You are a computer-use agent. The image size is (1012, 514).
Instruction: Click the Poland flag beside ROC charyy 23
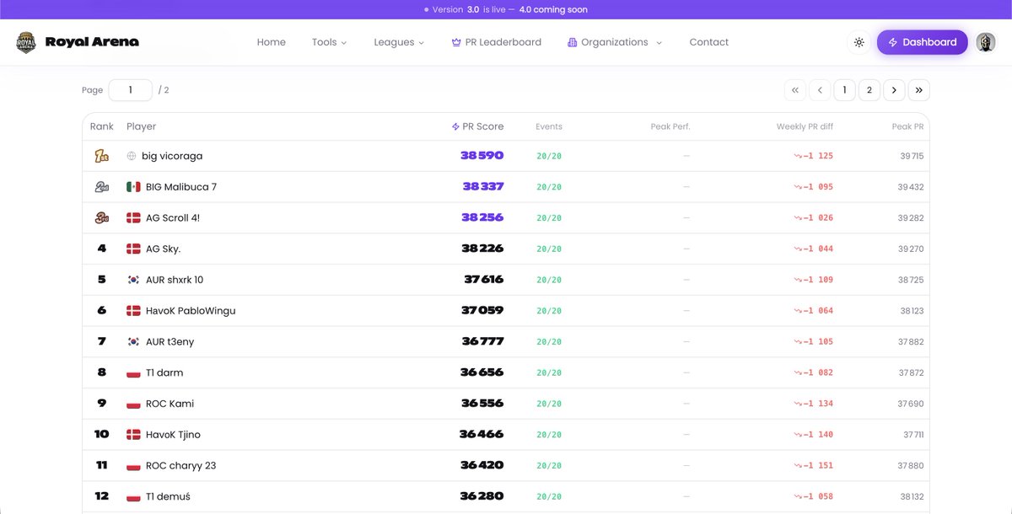[x=133, y=465]
